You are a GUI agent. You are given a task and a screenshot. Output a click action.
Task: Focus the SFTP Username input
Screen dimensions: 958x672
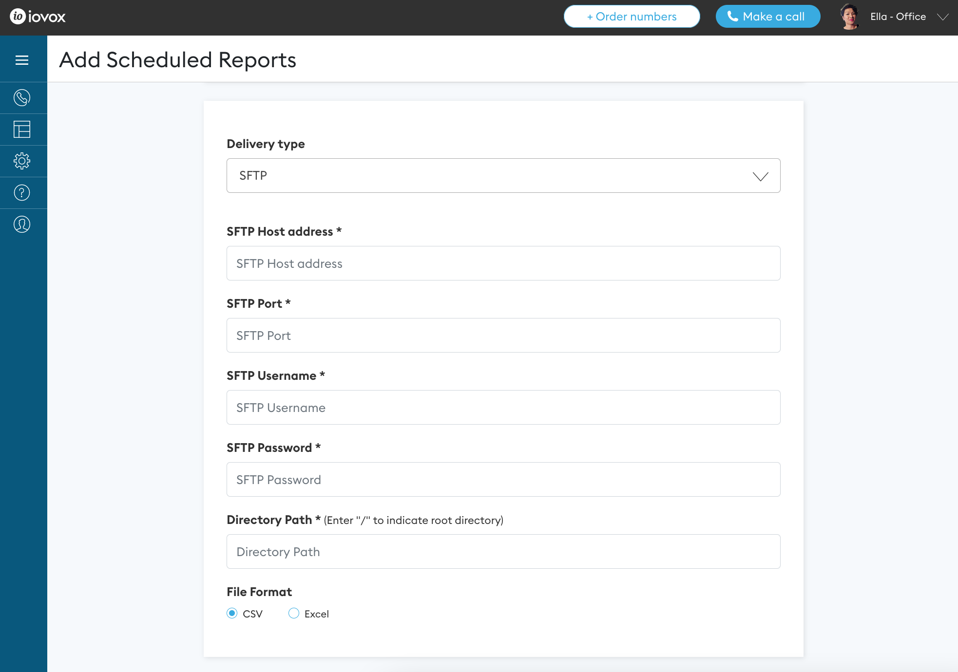[503, 408]
